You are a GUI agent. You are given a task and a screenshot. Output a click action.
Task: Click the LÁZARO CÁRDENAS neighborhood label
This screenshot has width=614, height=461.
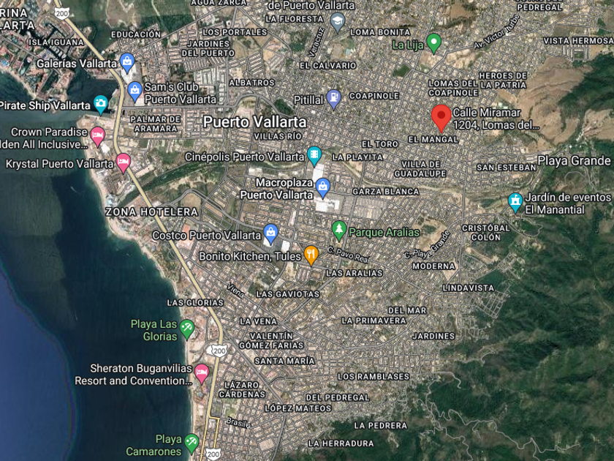click(x=242, y=389)
